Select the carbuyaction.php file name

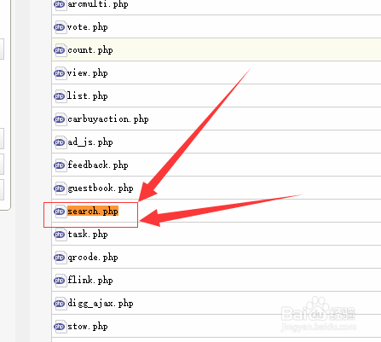coord(108,119)
